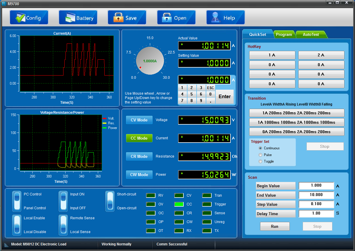Click the Step Value input field
This screenshot has height=251, width=355.
pyautogui.click(x=316, y=204)
